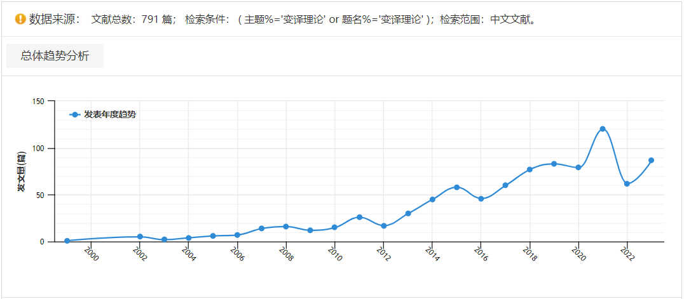Screen dimensions: 684x299
Task: Select the 2019 data point marker
Action: tap(554, 164)
